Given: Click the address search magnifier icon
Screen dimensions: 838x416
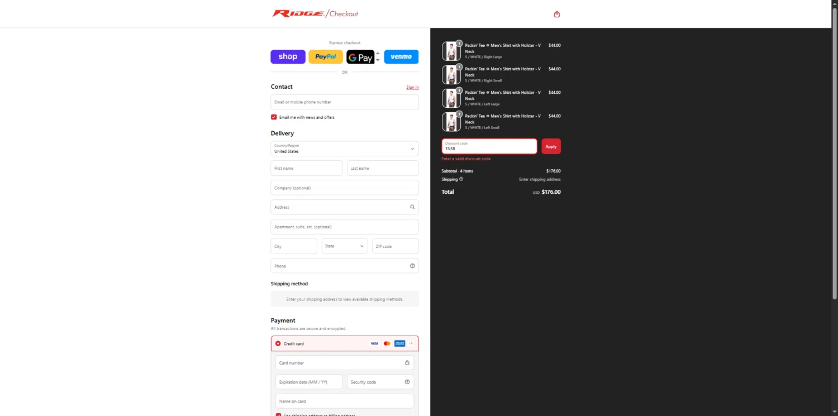Looking at the screenshot, I should 412,207.
